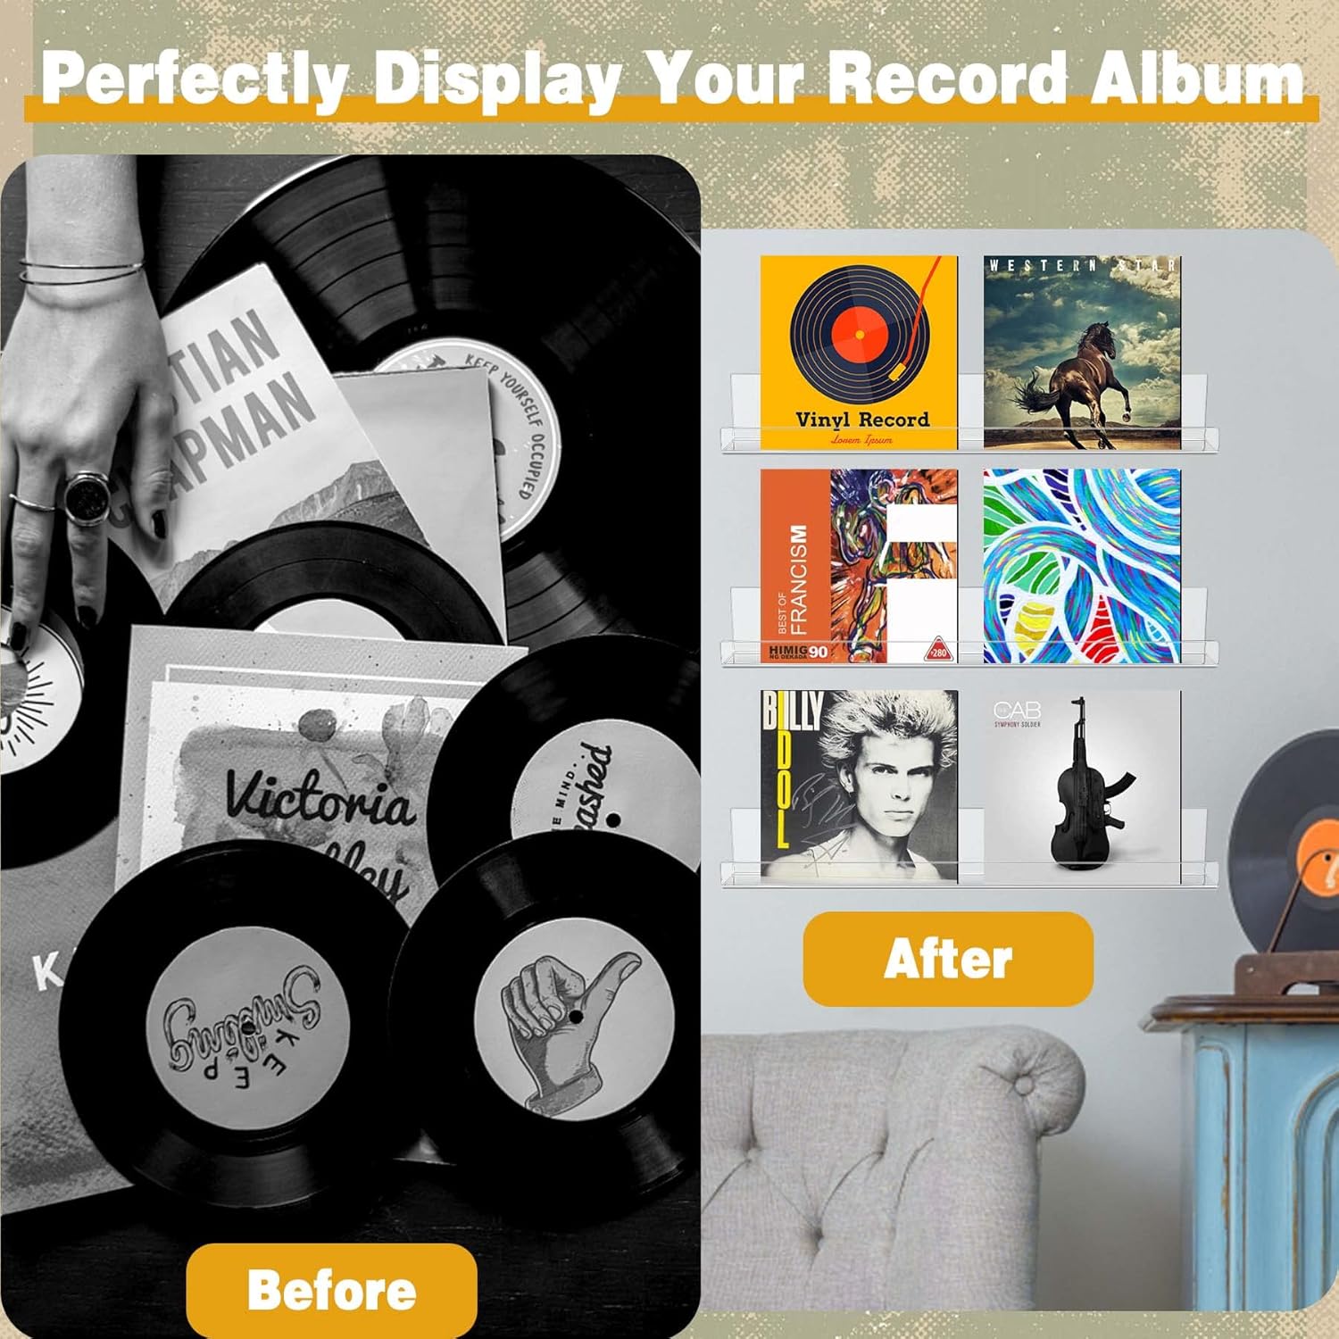1339x1339 pixels.
Task: Select the CAB violin album cover
Action: point(1082,784)
